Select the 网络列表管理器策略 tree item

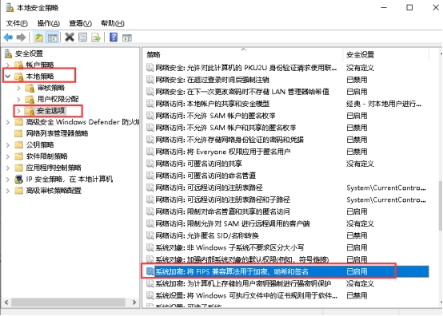coord(57,133)
